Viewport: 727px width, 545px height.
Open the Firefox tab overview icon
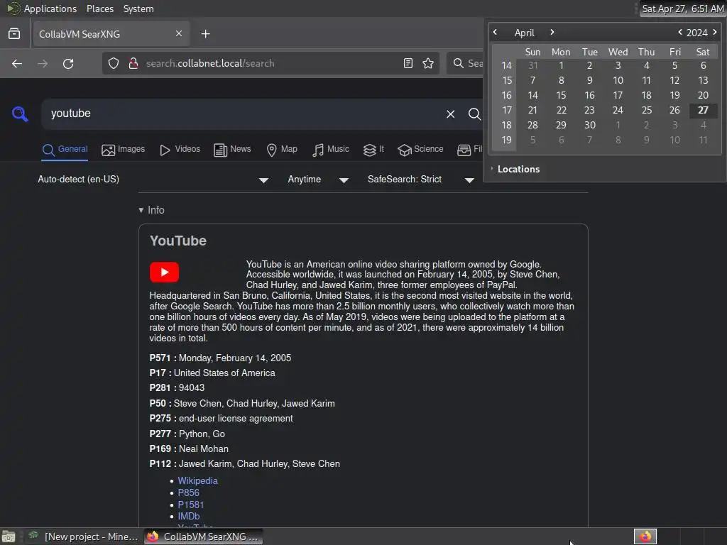pyautogui.click(x=14, y=34)
